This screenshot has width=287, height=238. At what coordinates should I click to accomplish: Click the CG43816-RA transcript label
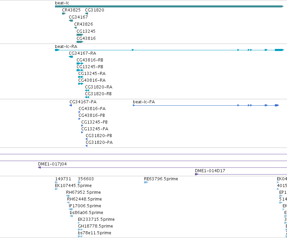[92, 80]
